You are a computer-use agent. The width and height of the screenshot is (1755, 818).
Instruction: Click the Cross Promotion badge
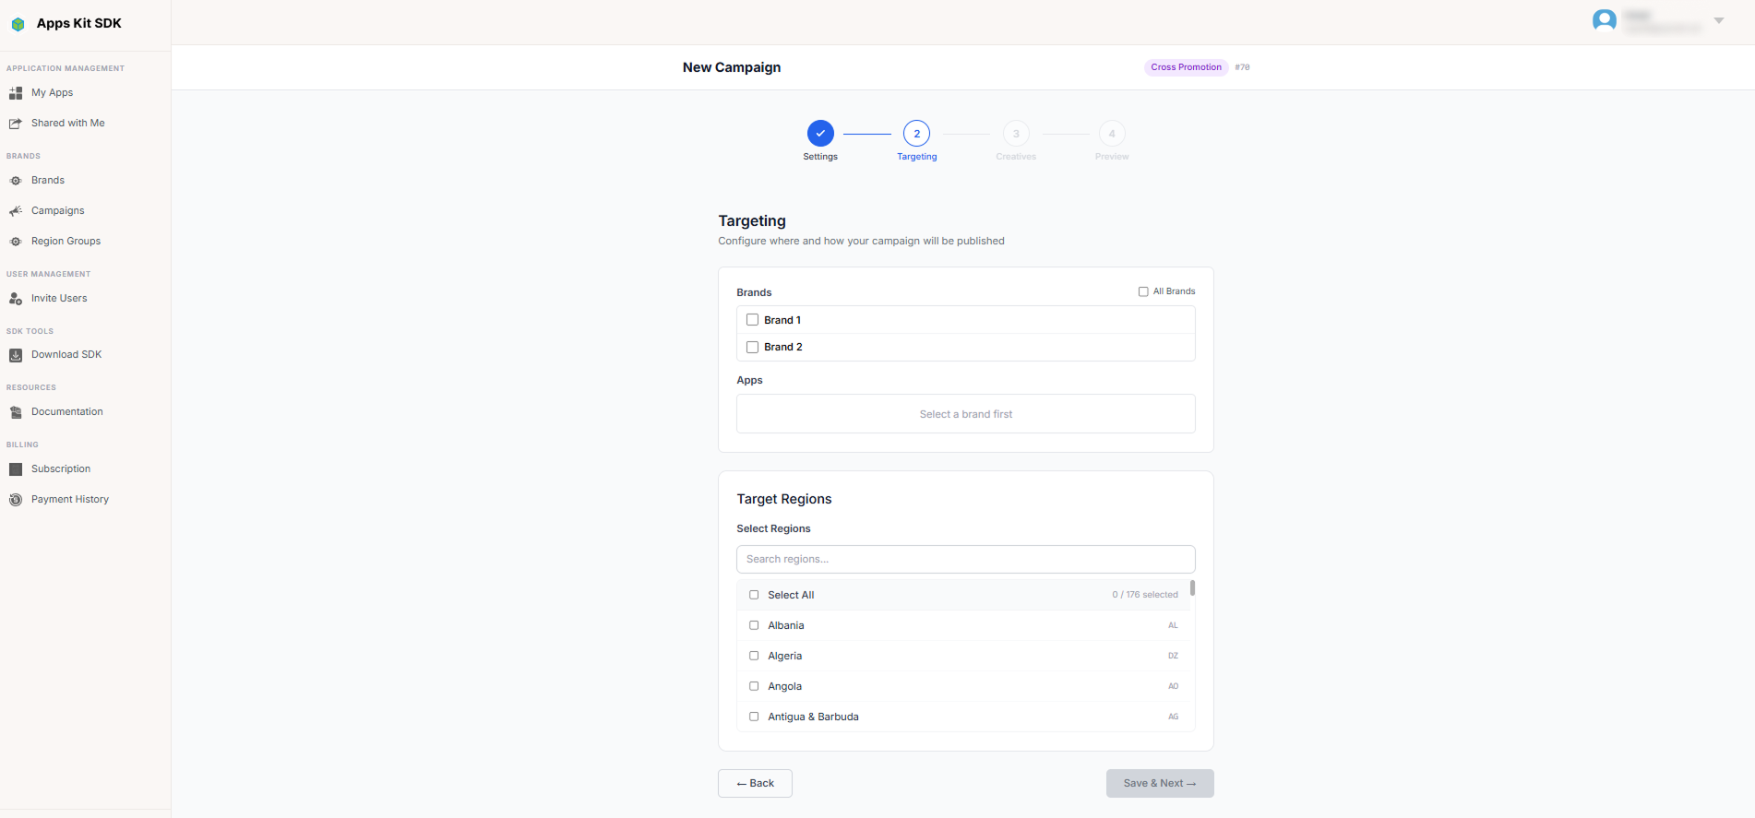1186,67
